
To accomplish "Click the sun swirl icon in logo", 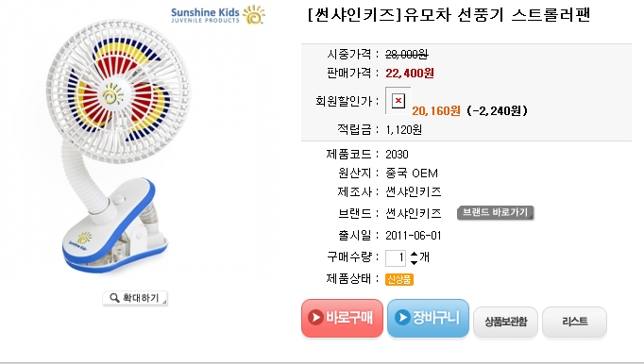I will (254, 15).
